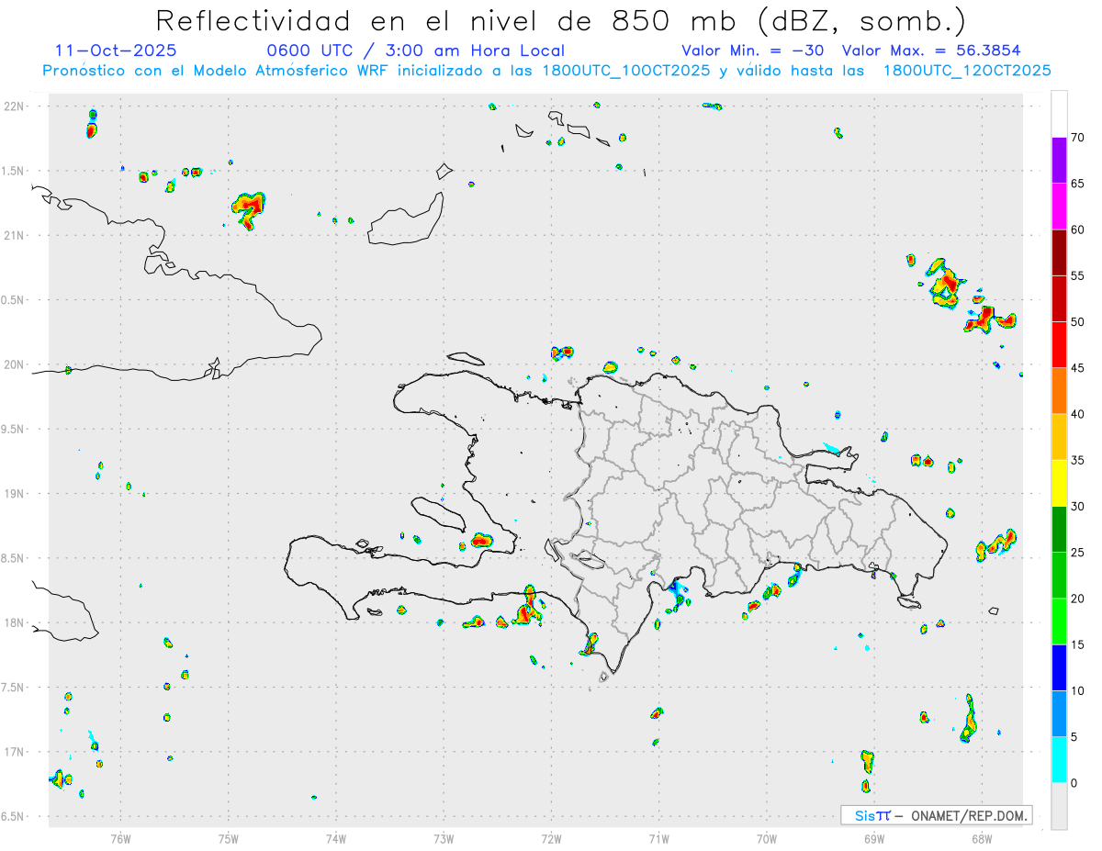Click the "0" colorbar value label
Screen dimensions: 1102x851
coord(1074,782)
